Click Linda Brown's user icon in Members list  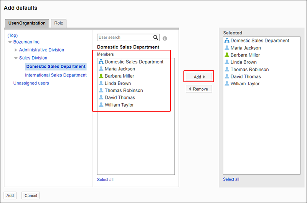[101, 83]
